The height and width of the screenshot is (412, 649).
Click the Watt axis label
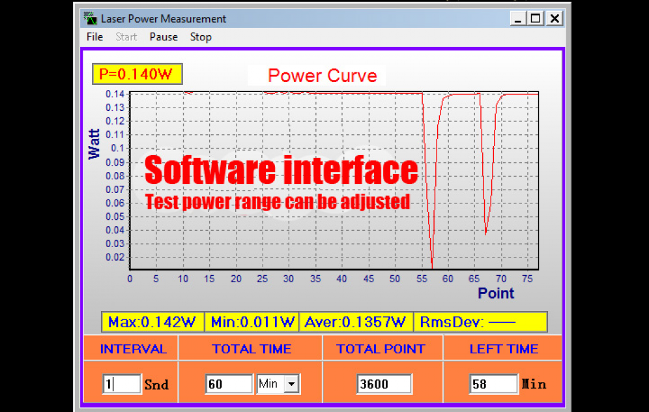(x=94, y=143)
